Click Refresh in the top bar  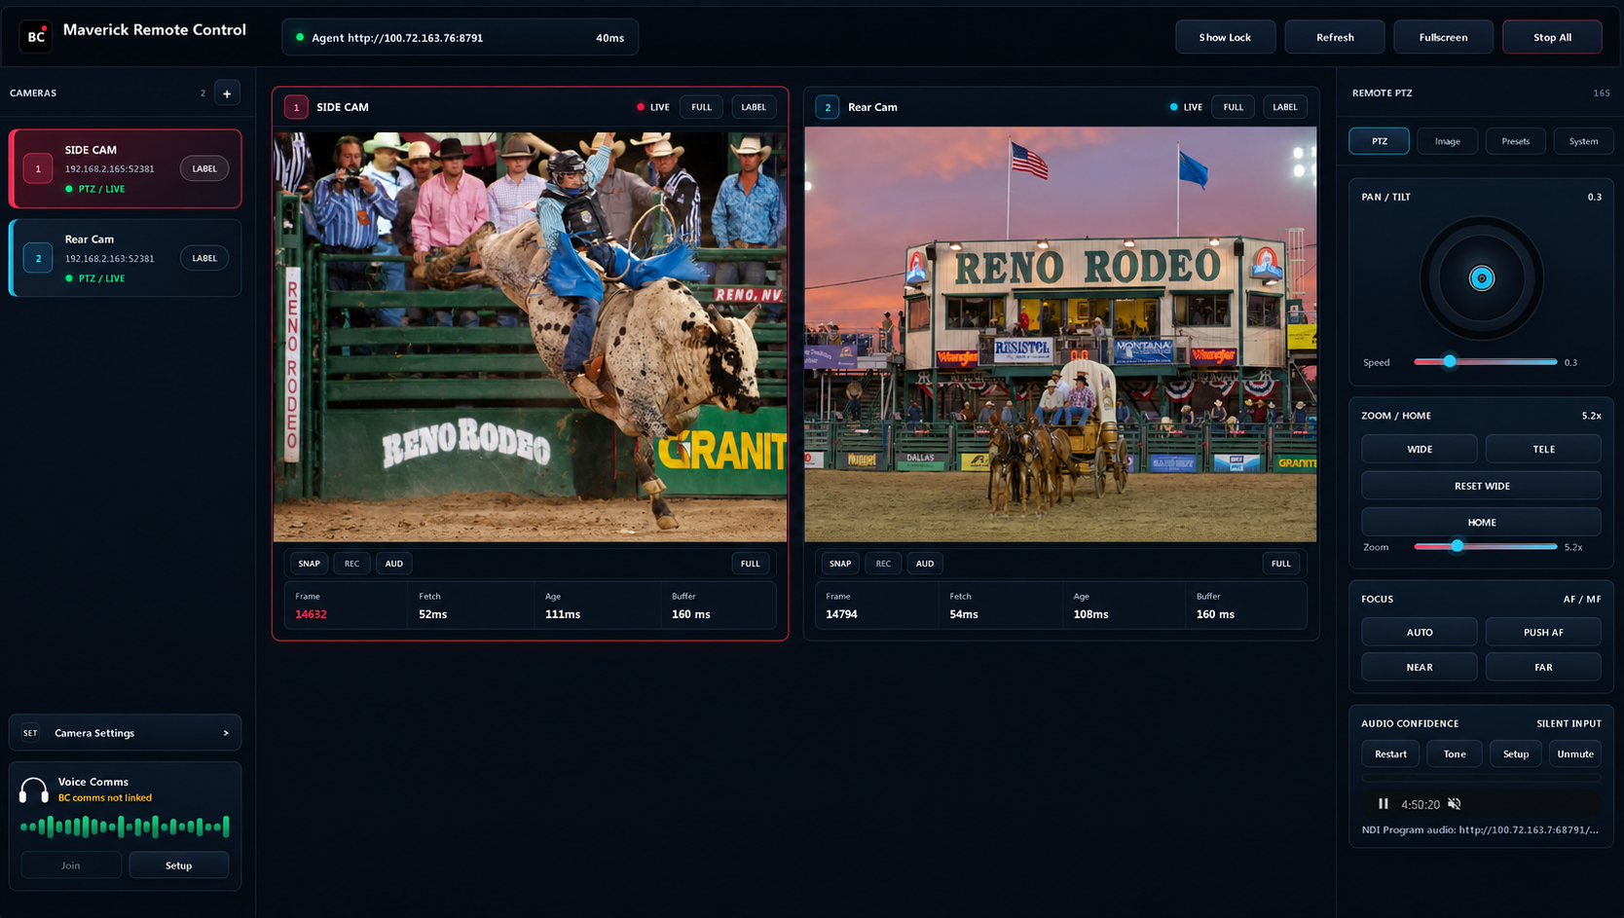[1335, 37]
